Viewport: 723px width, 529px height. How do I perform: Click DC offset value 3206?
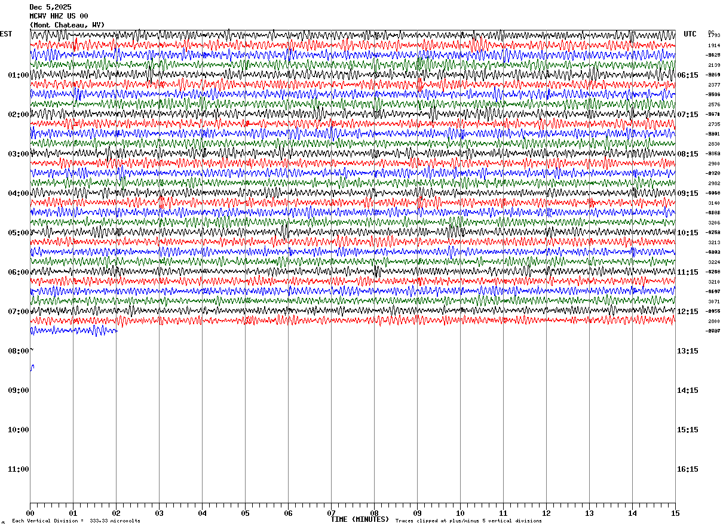coord(714,223)
